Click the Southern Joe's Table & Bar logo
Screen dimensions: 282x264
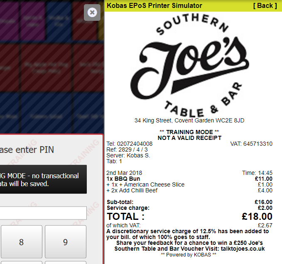point(189,66)
